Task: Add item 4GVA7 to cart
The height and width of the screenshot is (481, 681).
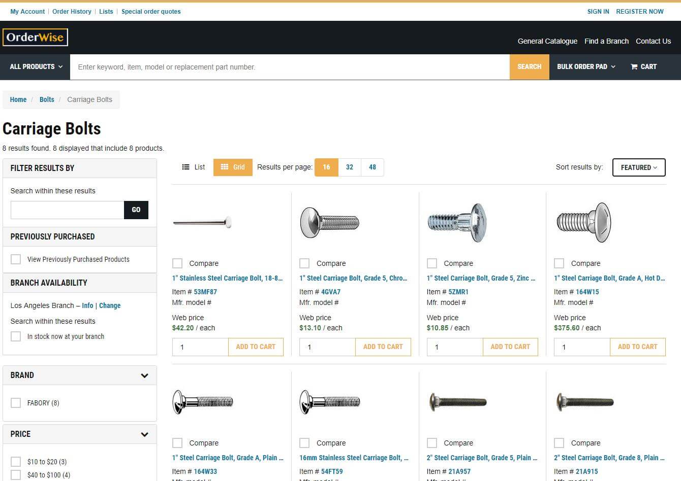Action: [x=383, y=347]
